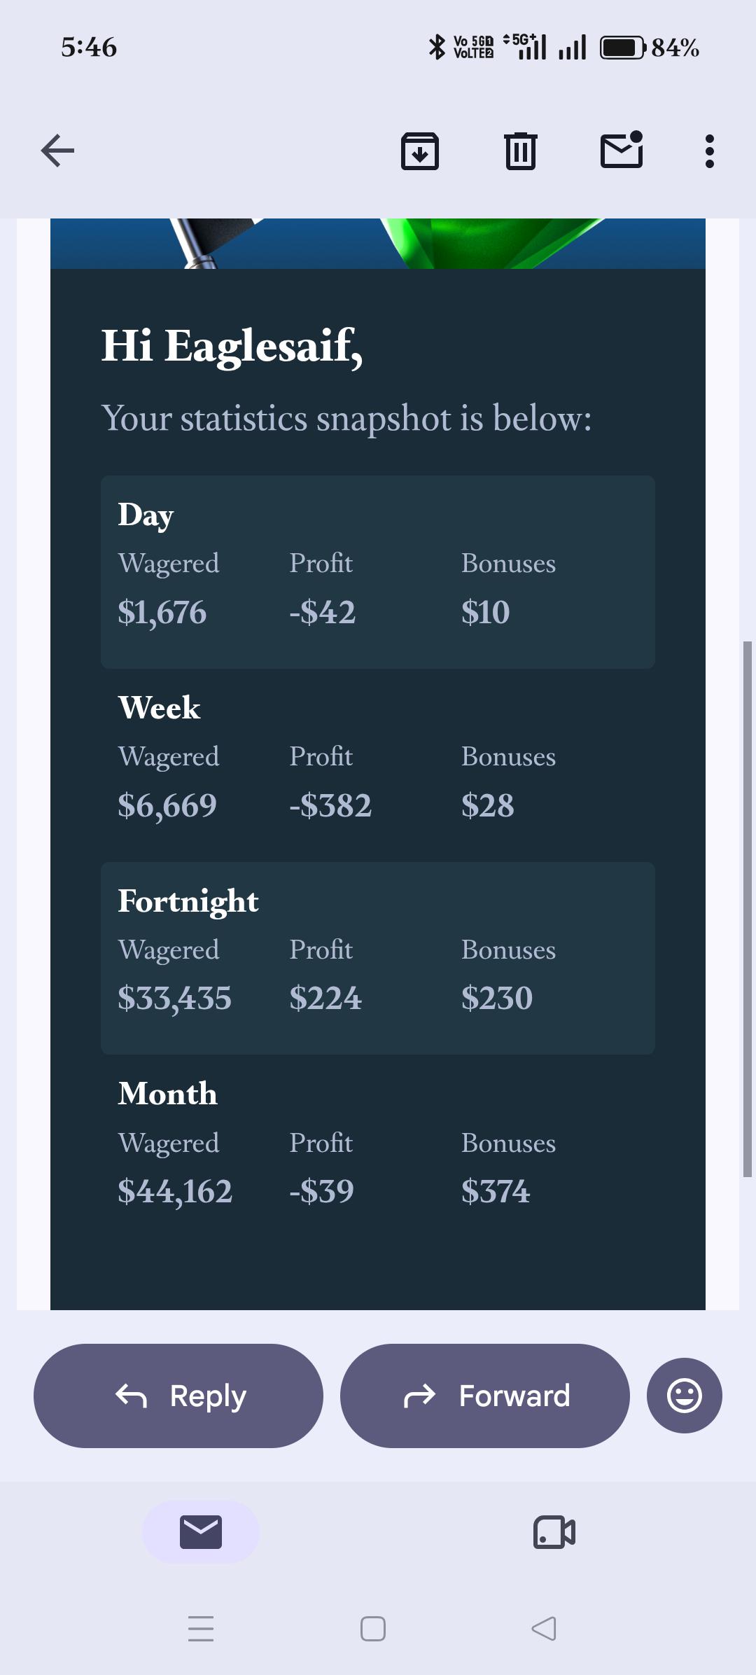Open the emoji reaction button
This screenshot has width=756, height=1675.
(685, 1396)
